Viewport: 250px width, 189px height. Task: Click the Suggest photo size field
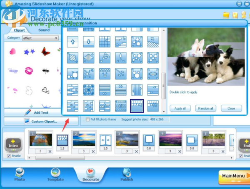(160, 119)
